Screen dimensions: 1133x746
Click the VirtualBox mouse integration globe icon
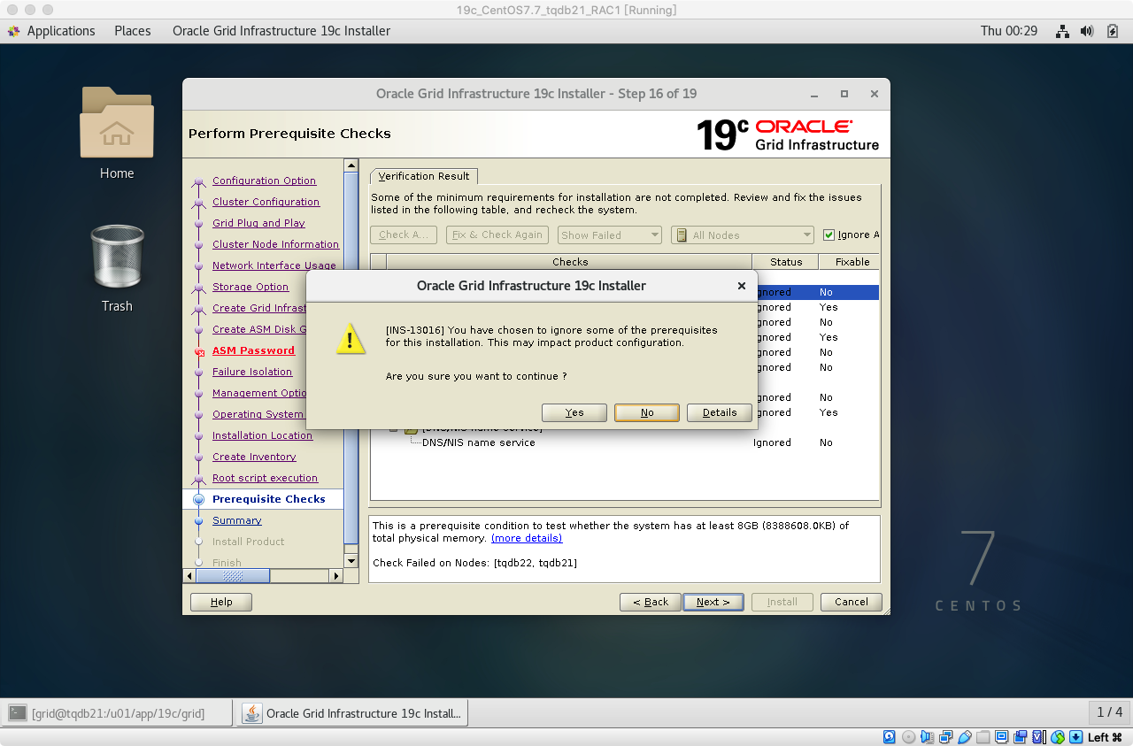pos(1057,737)
